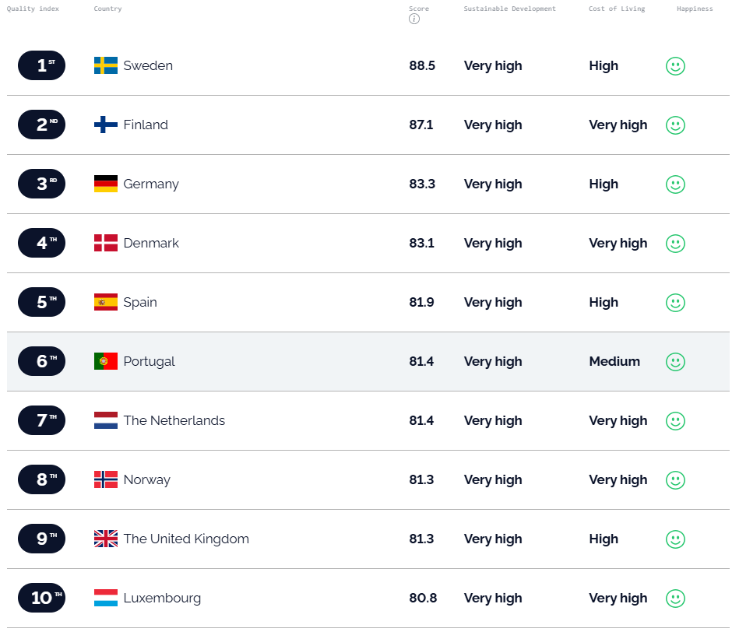Click the Finland flag icon
This screenshot has width=732, height=632.
click(106, 125)
